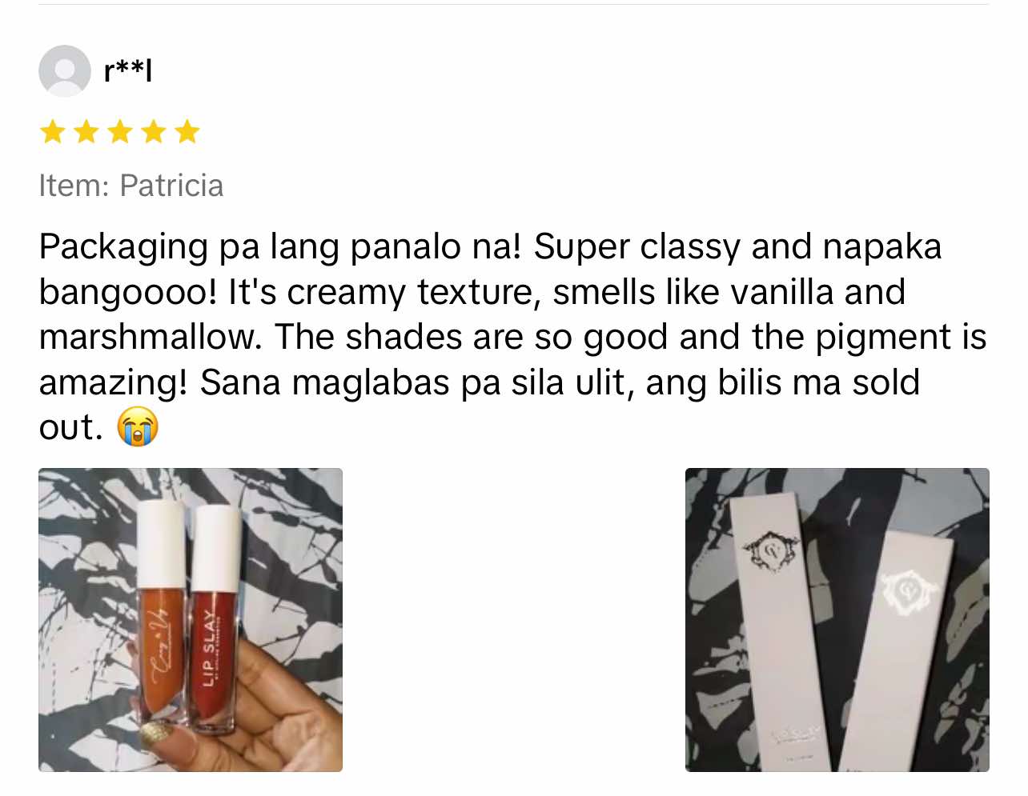Image resolution: width=1028 pixels, height=796 pixels.
Task: Click the word 'marshmallow' in the review
Action: pyautogui.click(x=150, y=337)
